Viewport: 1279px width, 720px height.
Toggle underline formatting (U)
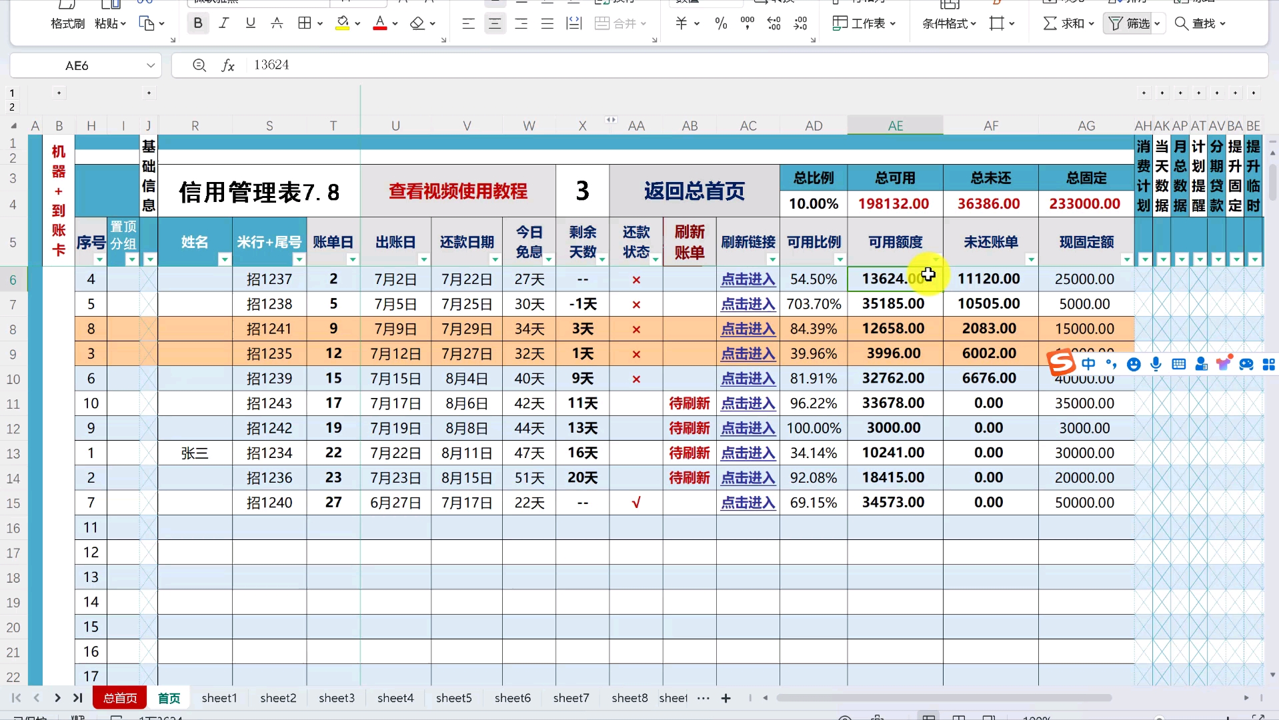pyautogui.click(x=250, y=23)
